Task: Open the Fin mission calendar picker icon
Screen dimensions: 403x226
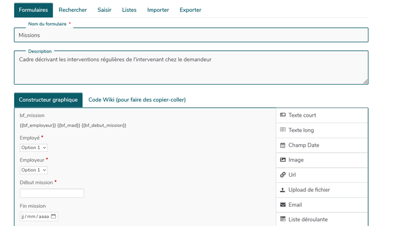Action: 54,216
